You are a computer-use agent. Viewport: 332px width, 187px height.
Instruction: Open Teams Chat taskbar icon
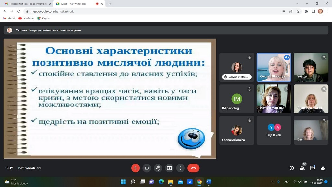(152, 182)
